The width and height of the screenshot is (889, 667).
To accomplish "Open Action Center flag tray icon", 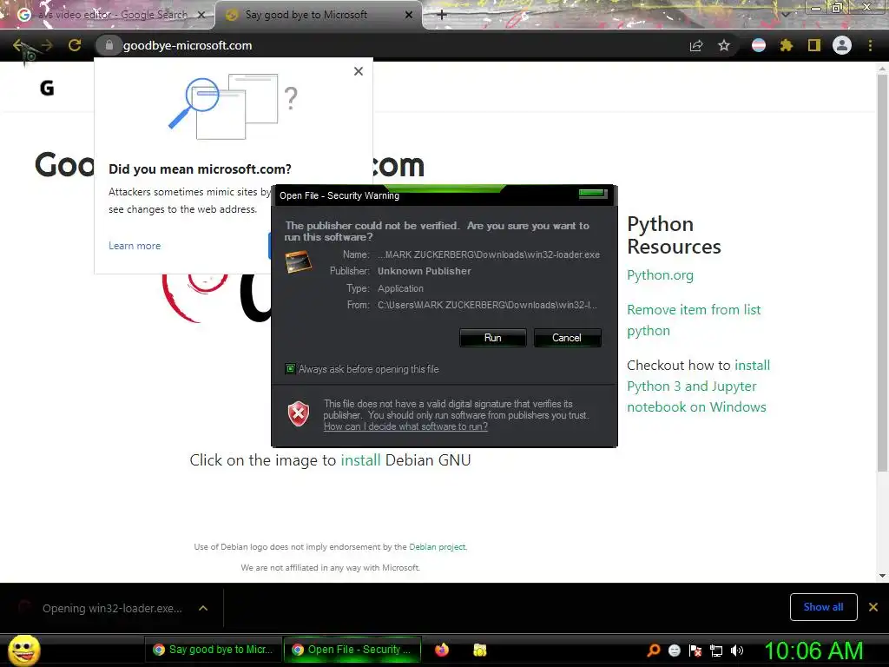I will [695, 650].
